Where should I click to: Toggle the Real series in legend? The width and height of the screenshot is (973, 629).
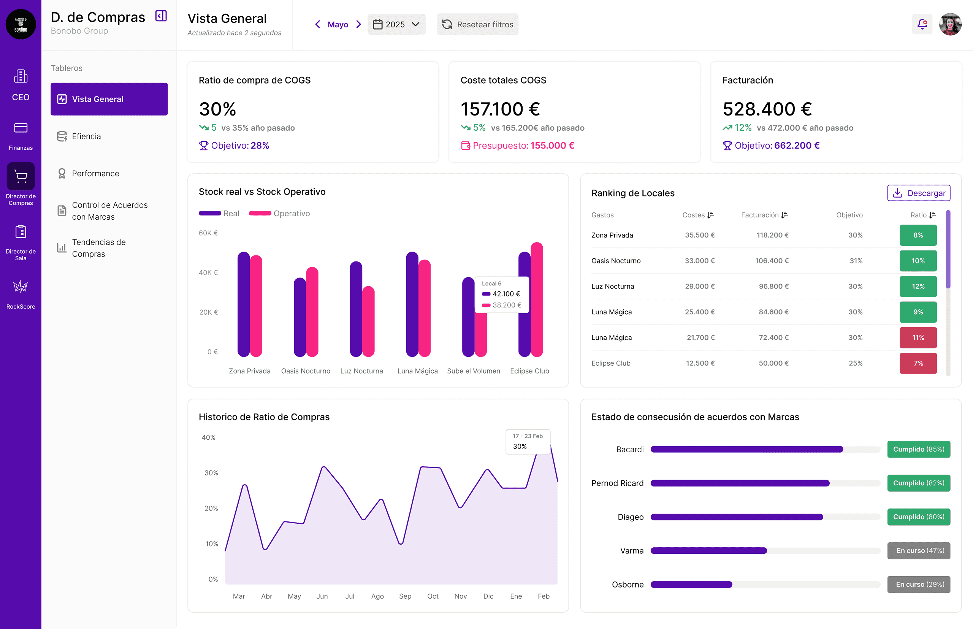(x=219, y=213)
